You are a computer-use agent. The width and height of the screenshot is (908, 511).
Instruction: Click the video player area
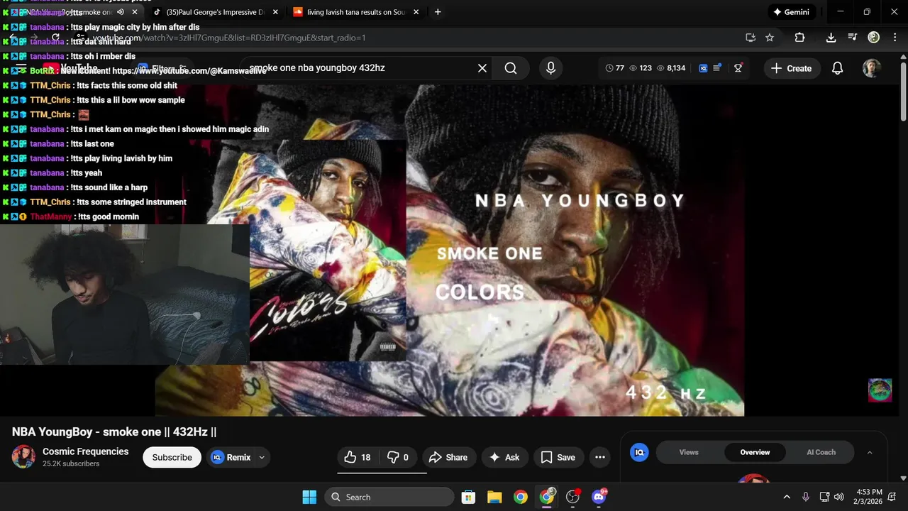pyautogui.click(x=450, y=250)
